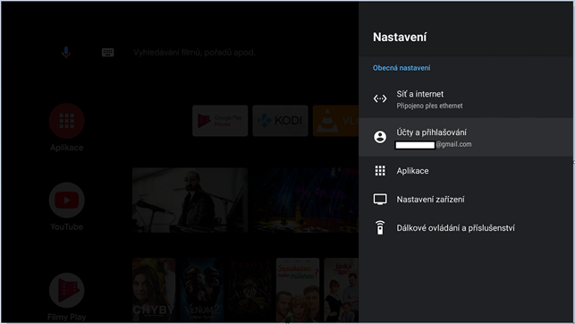Open the YouTube channel icon
This screenshot has width=575, height=324.
[67, 200]
